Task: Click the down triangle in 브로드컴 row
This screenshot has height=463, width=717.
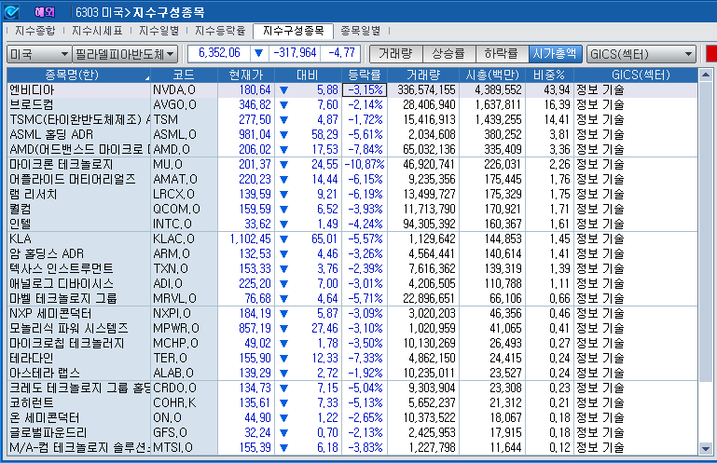Action: coord(284,105)
